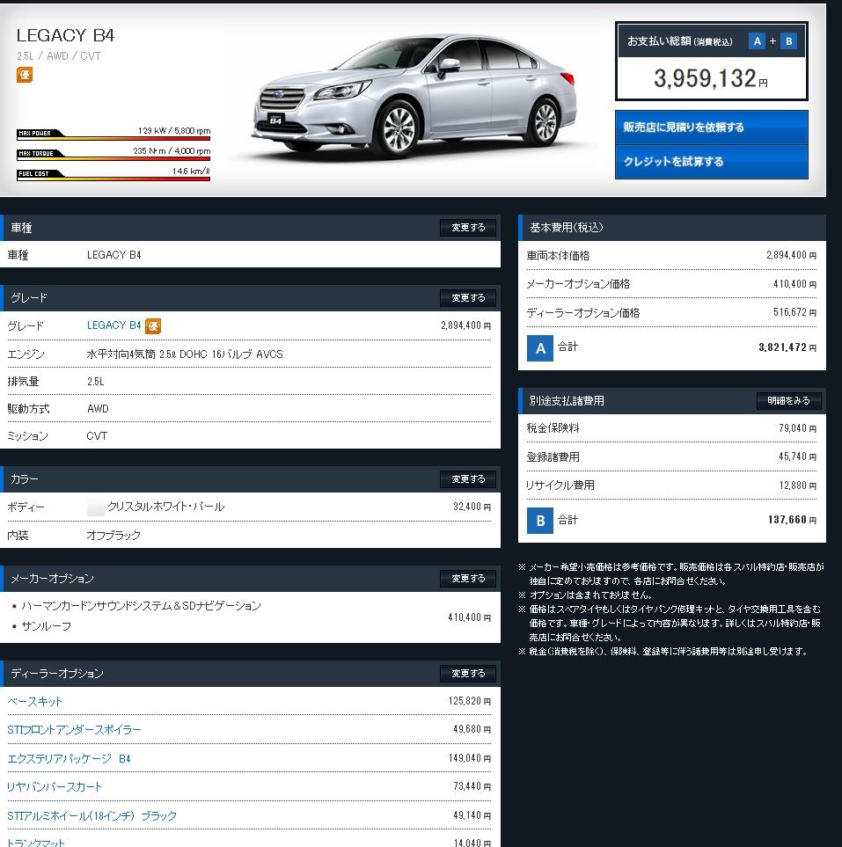Show the breakdown with 明細をみる button
Screen dimensions: 842x847
(x=788, y=401)
